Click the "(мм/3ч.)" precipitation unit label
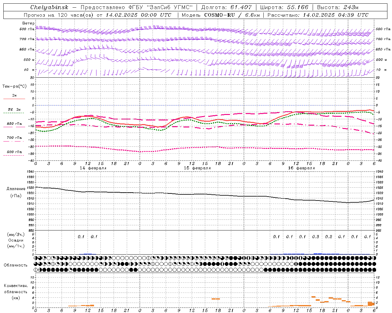This screenshot has height=313, width=392. click(x=16, y=234)
